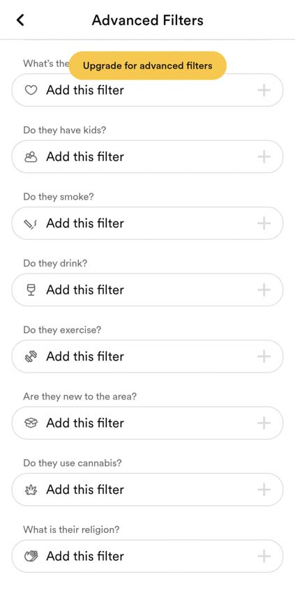This screenshot has height=593, width=295.
Task: Add the exercise filter via plus
Action: 264,356
